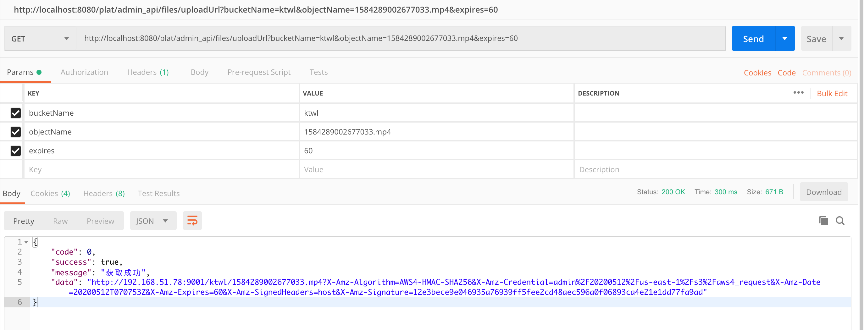Open the Send button dropdown arrow
Screen dimensions: 864x330
point(785,38)
